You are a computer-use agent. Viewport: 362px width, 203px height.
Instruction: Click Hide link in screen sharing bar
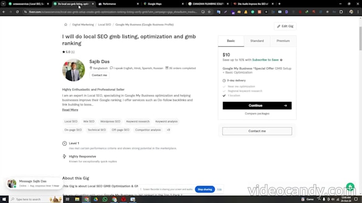point(219,189)
